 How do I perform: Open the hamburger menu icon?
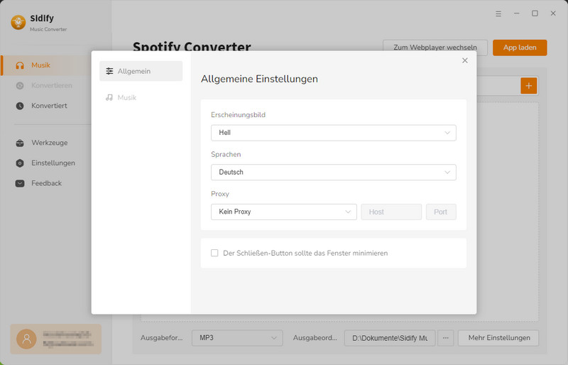498,13
